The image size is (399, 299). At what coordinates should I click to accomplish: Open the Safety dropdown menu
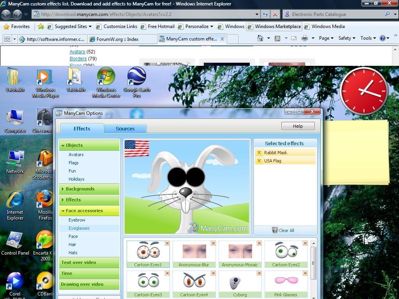click(346, 38)
